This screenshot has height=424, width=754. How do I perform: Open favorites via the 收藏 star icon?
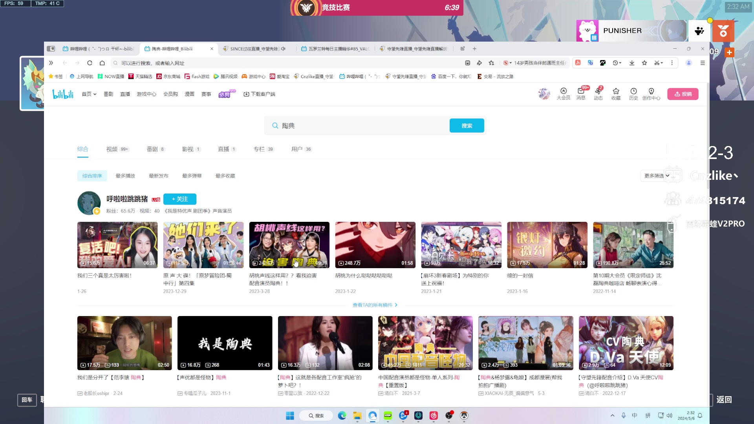pyautogui.click(x=616, y=94)
